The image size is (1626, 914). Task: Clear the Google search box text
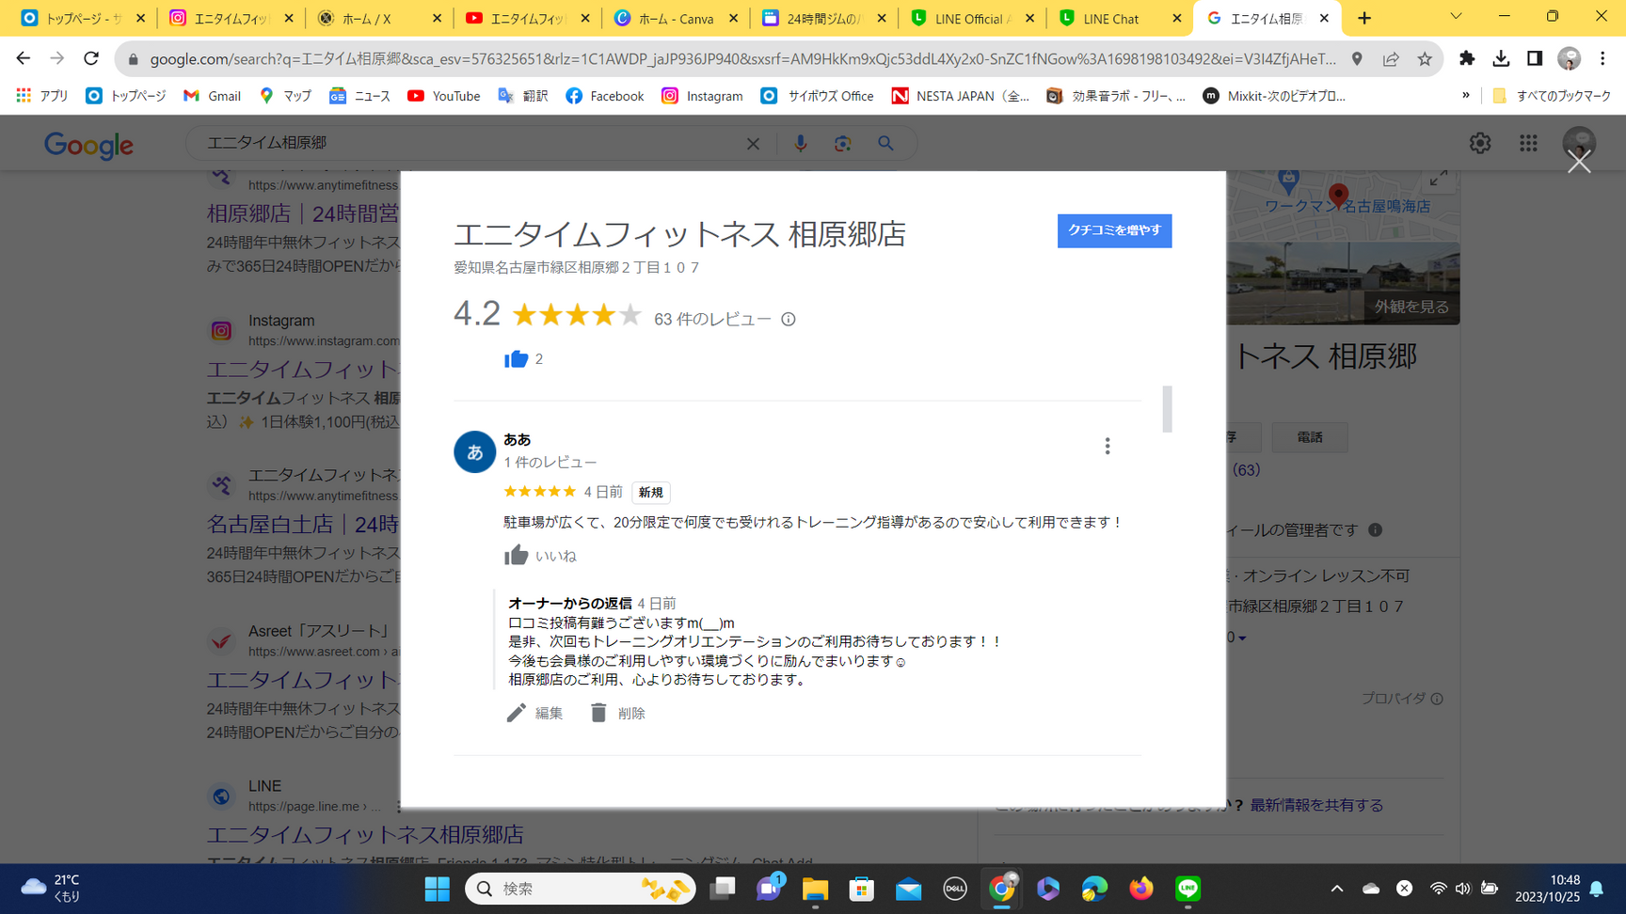(x=753, y=144)
